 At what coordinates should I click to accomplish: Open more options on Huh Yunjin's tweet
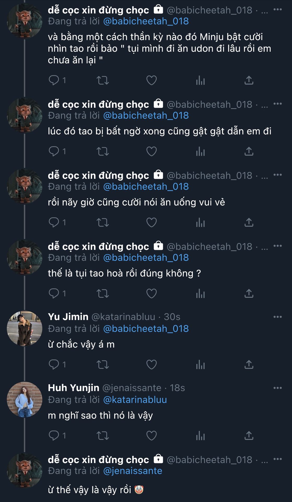277,388
